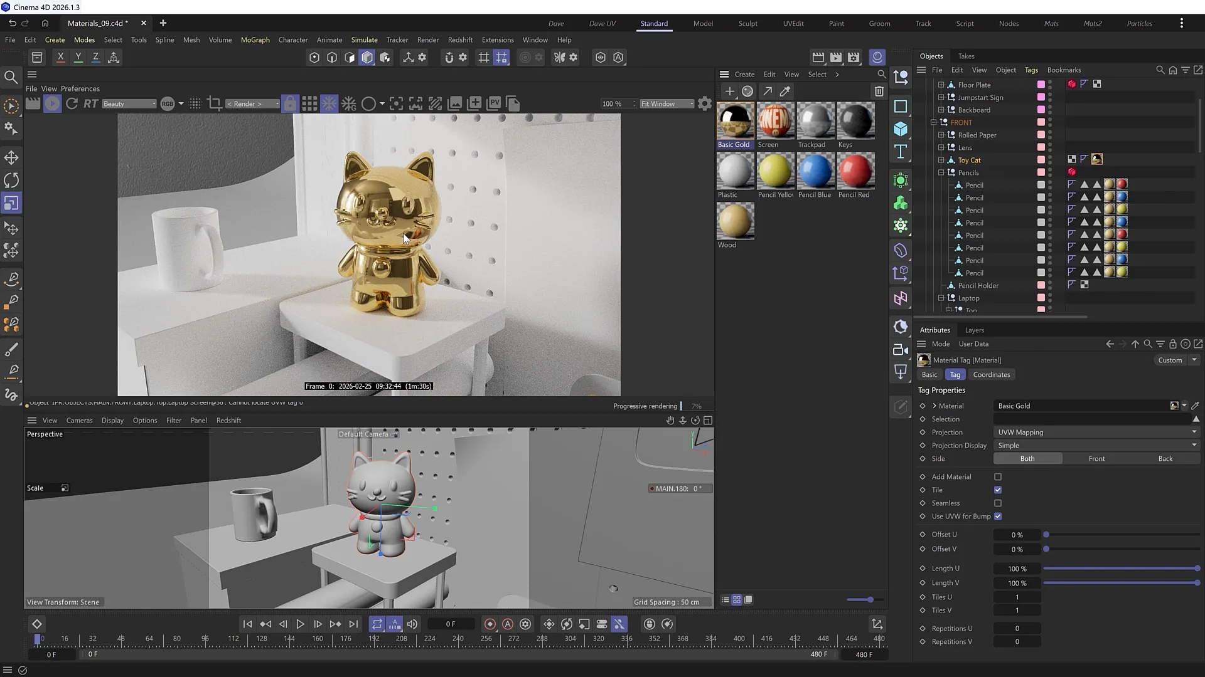Open the Fit Window zoom dropdown
Screen dimensions: 1205x677
(x=667, y=104)
